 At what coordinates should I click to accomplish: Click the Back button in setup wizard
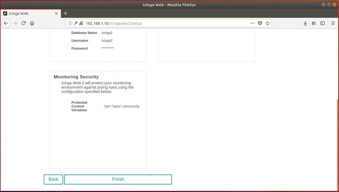pos(53,179)
